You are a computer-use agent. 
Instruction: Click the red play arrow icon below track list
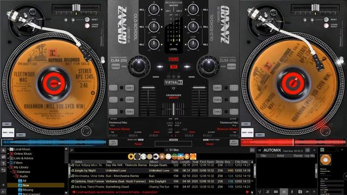247,192
